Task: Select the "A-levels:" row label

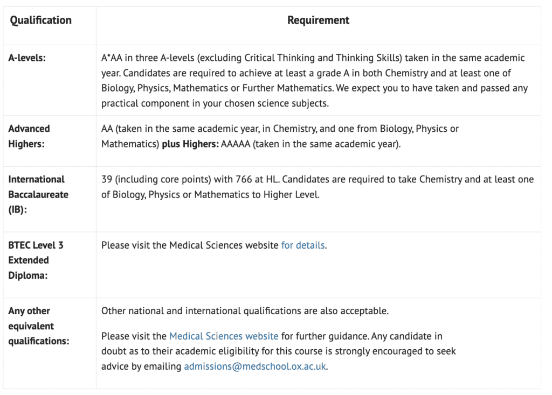Action: point(27,58)
